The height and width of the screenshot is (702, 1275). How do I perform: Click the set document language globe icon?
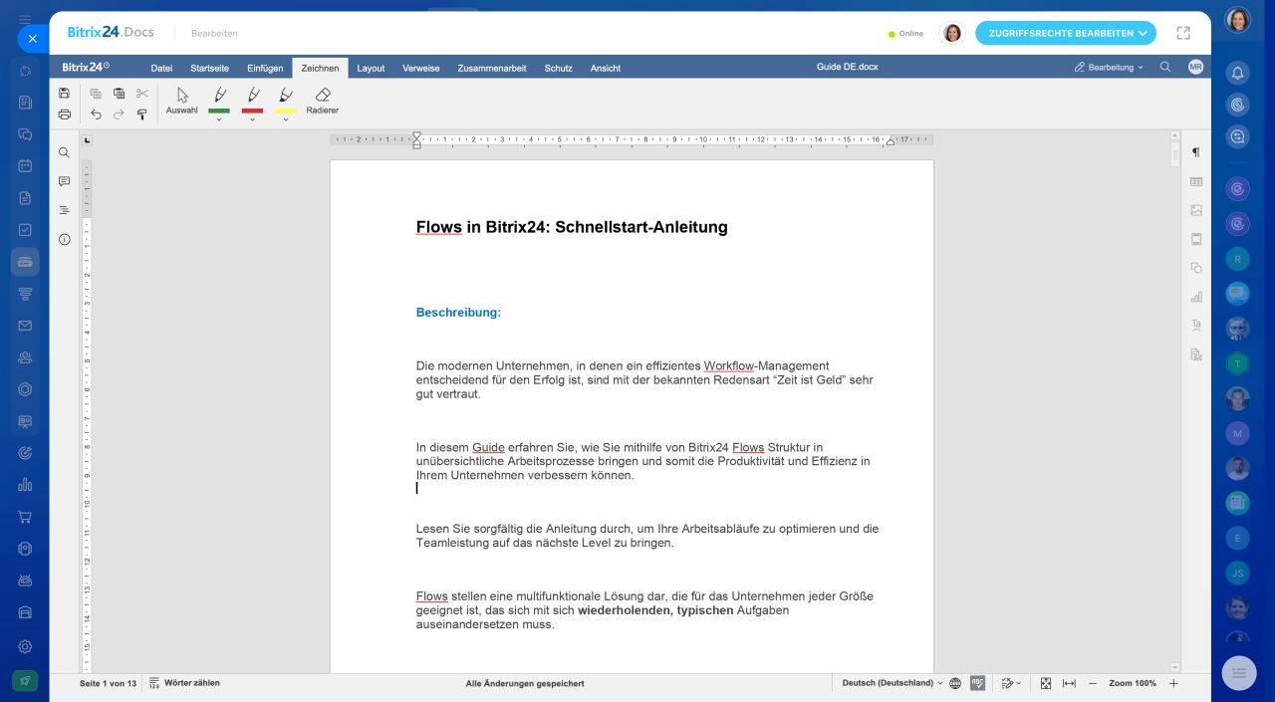[x=955, y=683]
